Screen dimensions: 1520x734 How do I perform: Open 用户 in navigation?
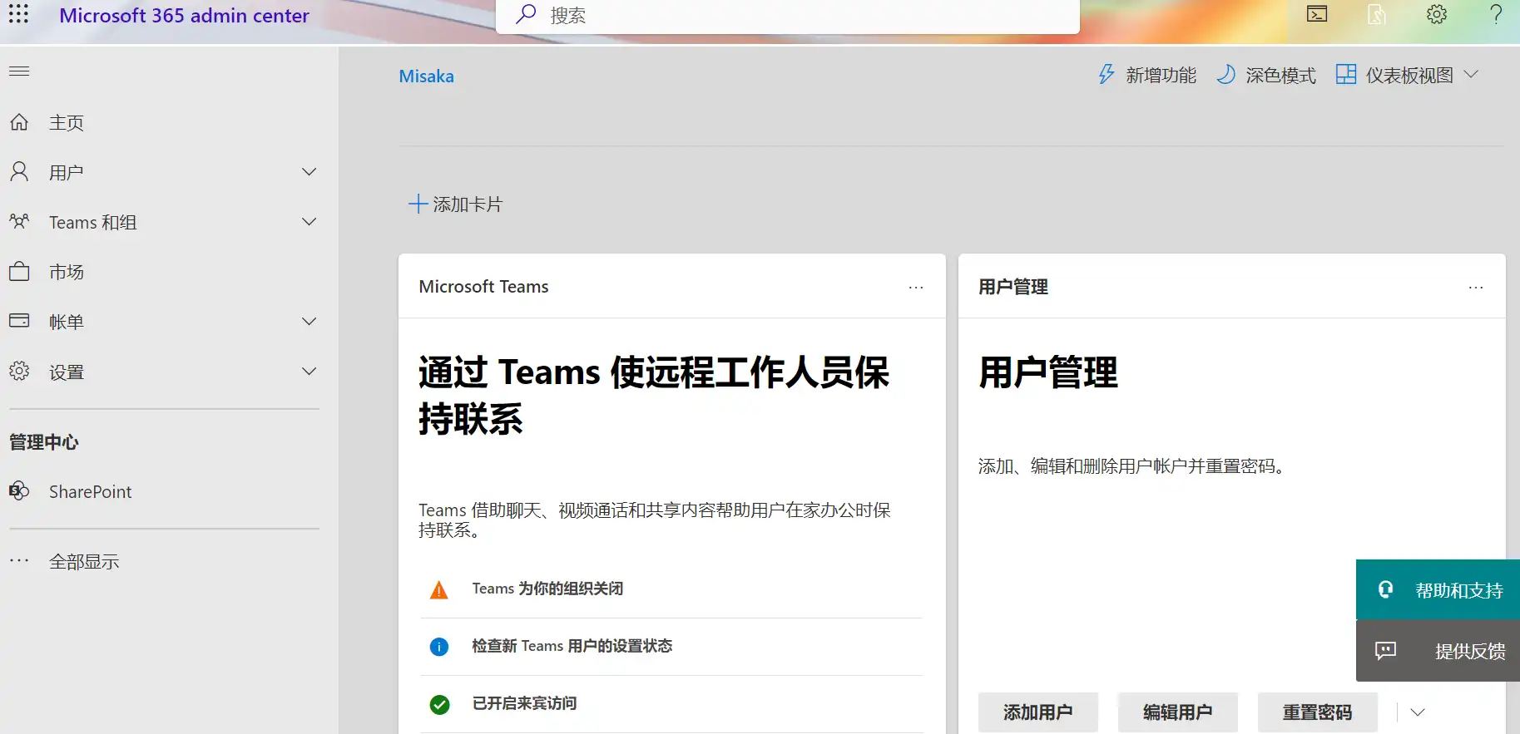67,173
